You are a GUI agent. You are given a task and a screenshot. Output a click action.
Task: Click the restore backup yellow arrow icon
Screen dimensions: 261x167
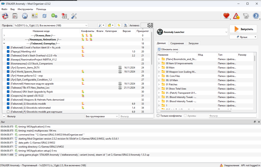[118, 26]
